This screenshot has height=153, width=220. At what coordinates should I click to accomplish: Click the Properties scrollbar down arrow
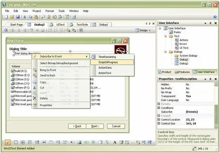point(216,126)
